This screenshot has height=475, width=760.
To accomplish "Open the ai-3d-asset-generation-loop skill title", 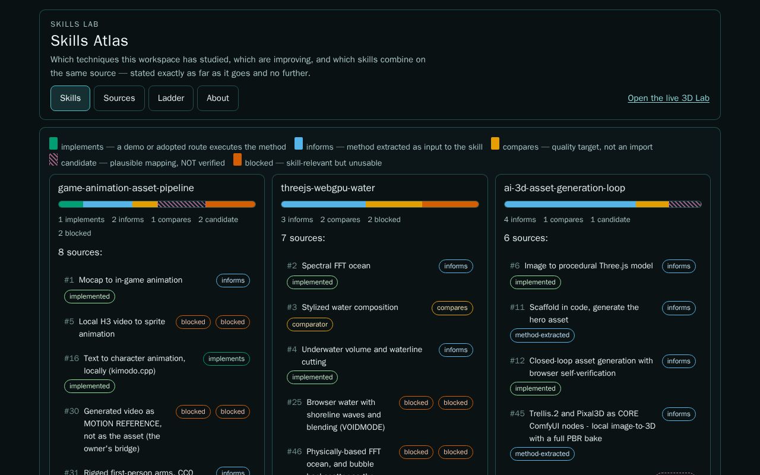I will coord(565,188).
